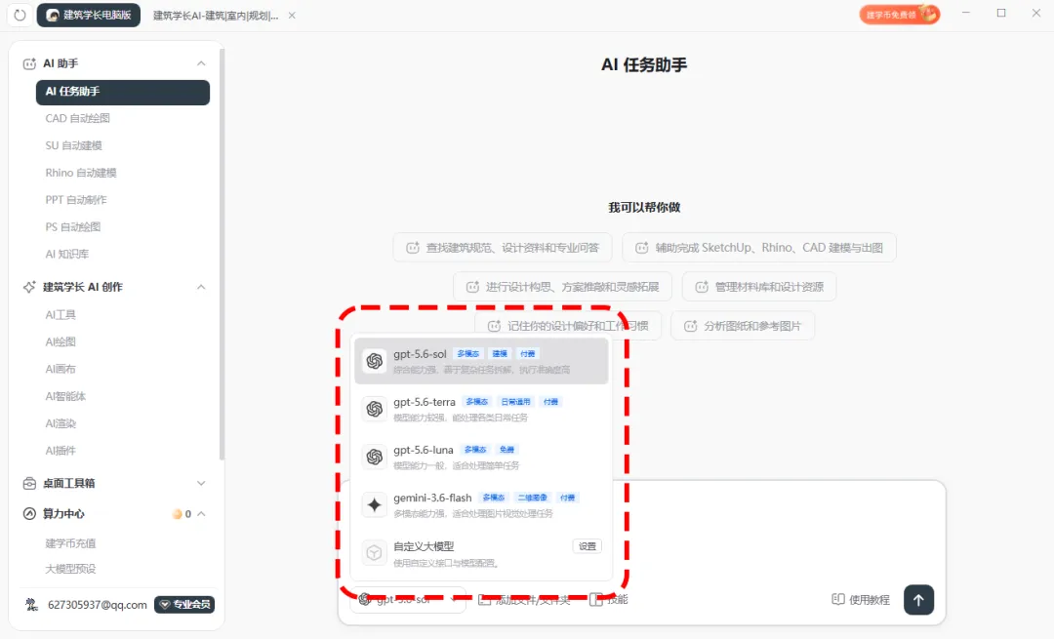
Task: Click the 算力中心 icon
Action: point(29,514)
